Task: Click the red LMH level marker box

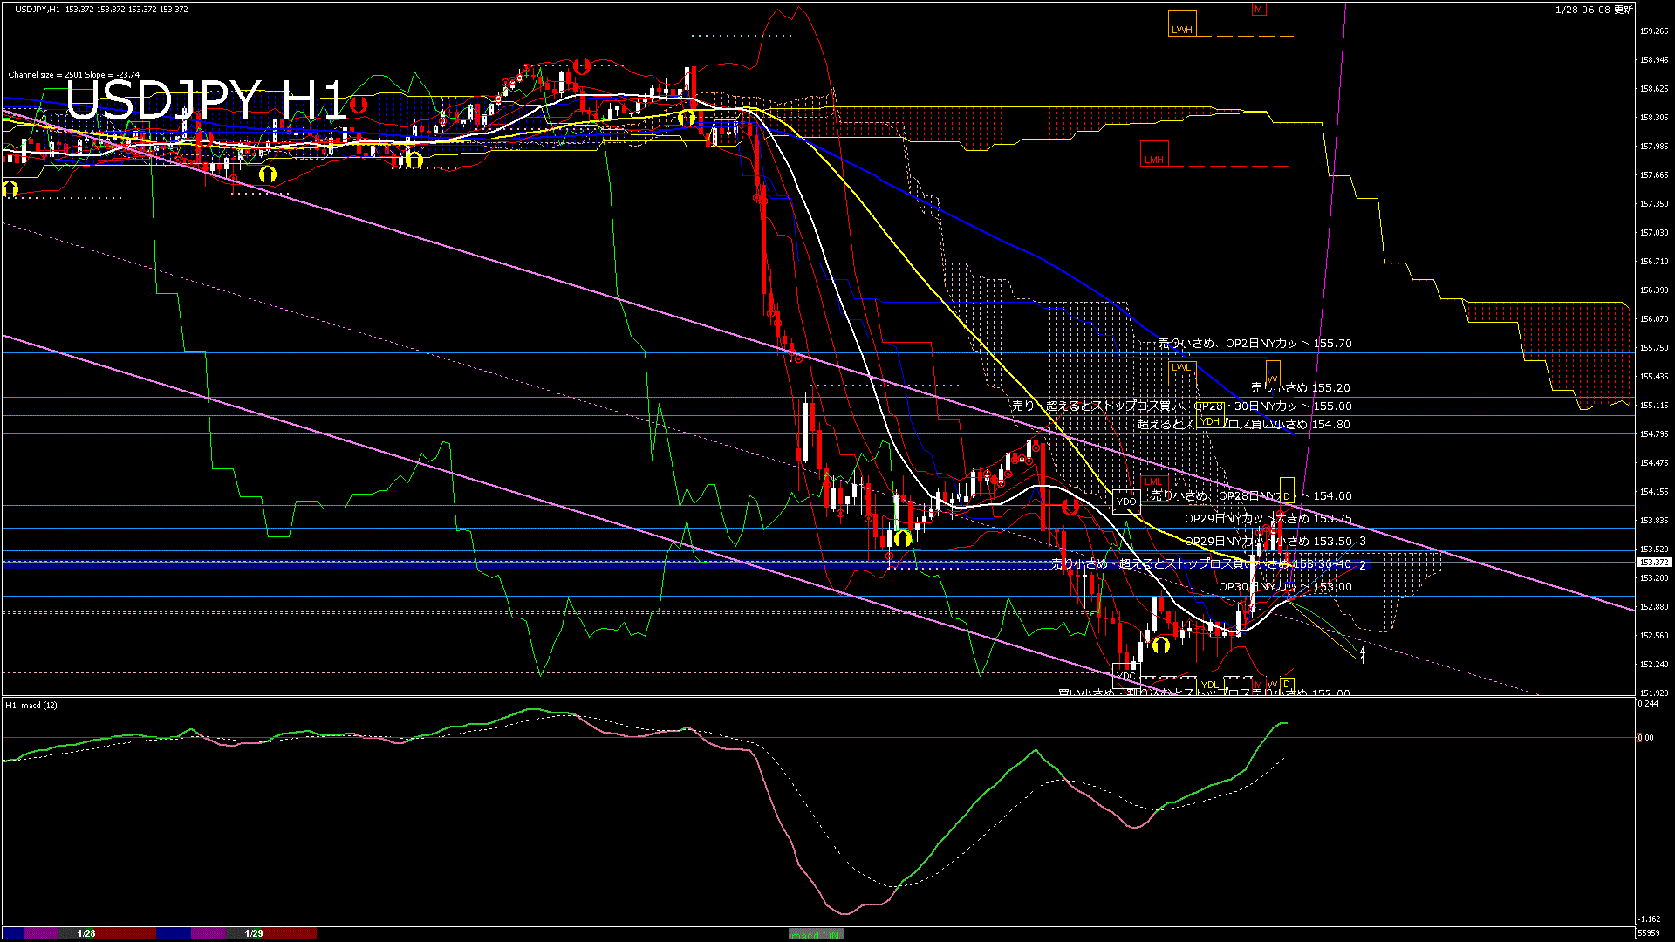Action: click(x=1154, y=155)
